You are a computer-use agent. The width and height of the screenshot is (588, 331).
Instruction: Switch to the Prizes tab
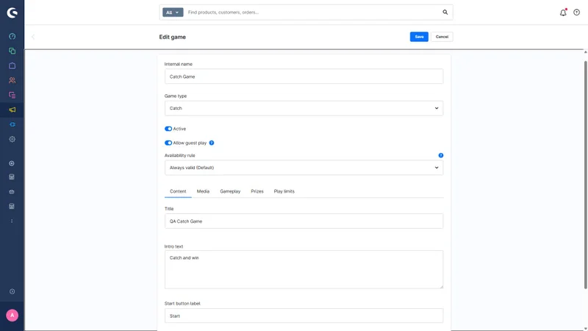coord(257,191)
